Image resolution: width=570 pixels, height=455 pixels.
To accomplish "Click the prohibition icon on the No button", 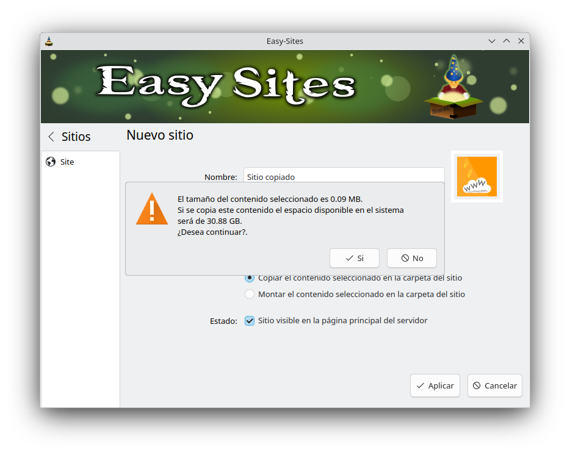I will pos(403,258).
